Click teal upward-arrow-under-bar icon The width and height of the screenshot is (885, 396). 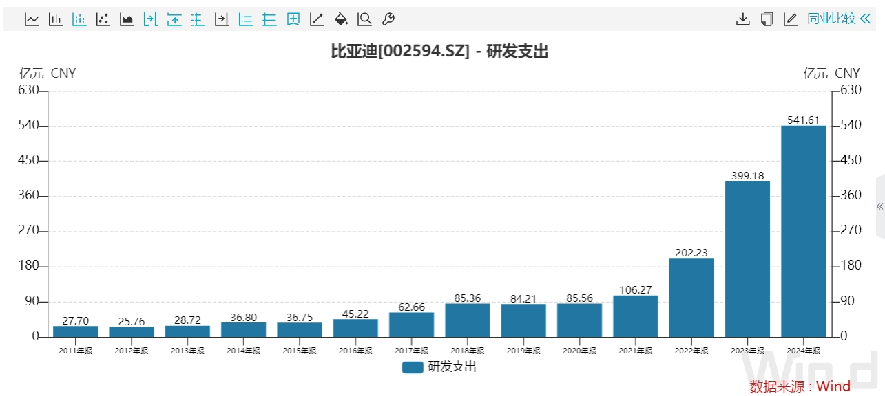(x=174, y=19)
